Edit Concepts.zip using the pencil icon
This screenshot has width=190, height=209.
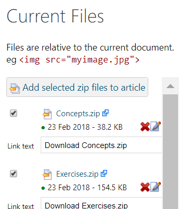coord(156,126)
